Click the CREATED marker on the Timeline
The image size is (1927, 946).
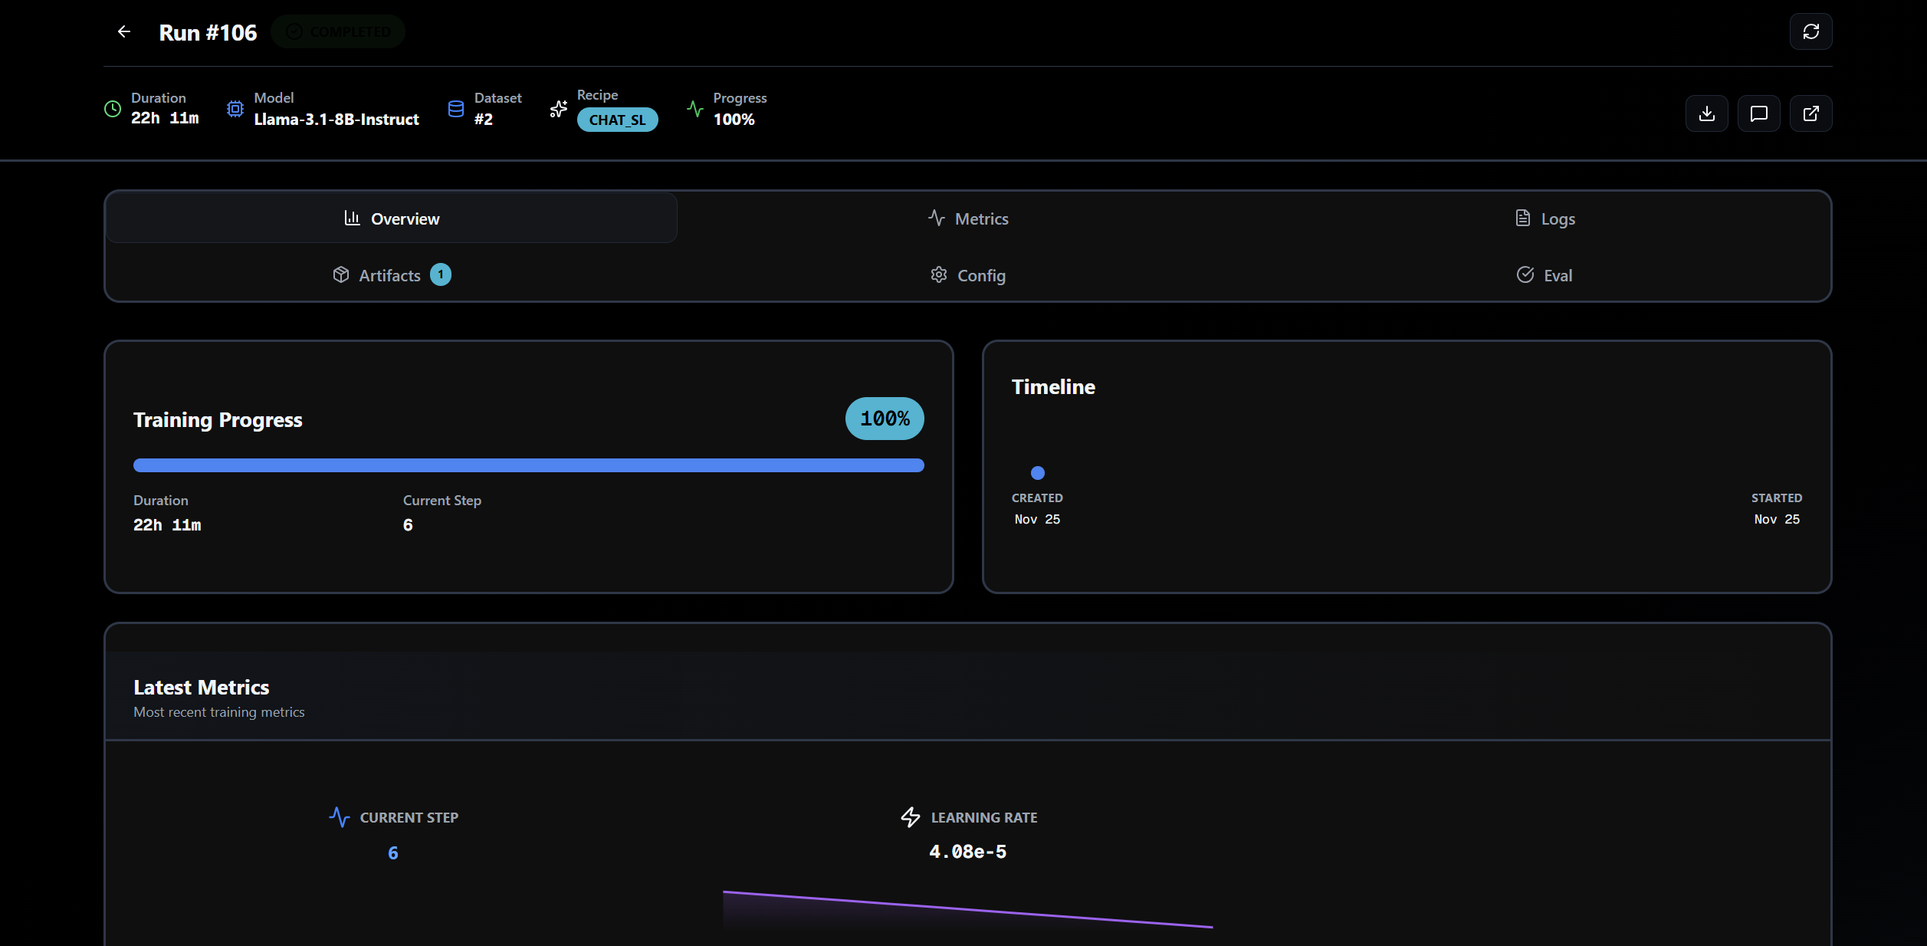coord(1037,472)
